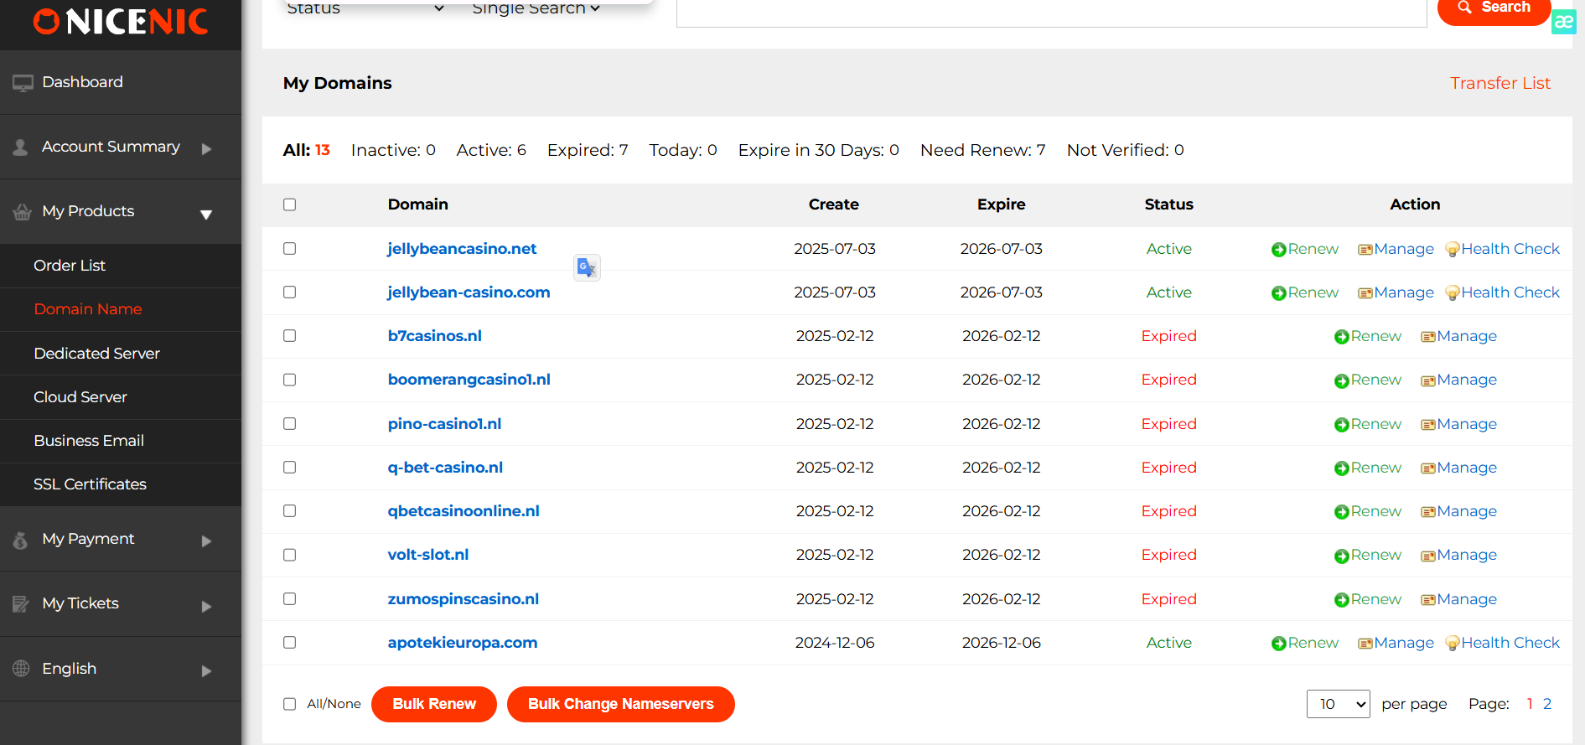Click the Bulk Change Nameservers button
Image resolution: width=1585 pixels, height=745 pixels.
(621, 704)
